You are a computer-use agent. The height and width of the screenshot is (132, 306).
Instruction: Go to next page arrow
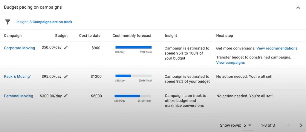point(301,125)
